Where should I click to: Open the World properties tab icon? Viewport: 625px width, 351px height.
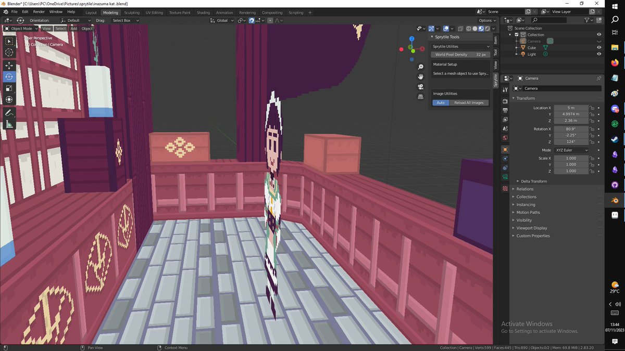click(x=505, y=138)
